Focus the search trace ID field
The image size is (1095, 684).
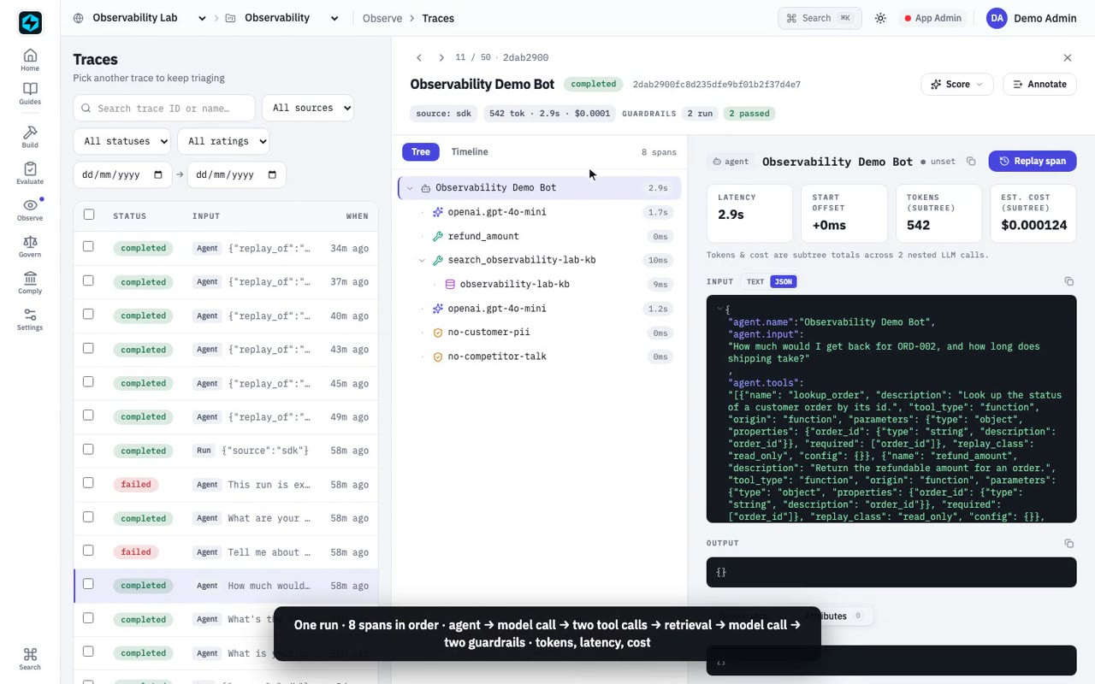tap(164, 109)
